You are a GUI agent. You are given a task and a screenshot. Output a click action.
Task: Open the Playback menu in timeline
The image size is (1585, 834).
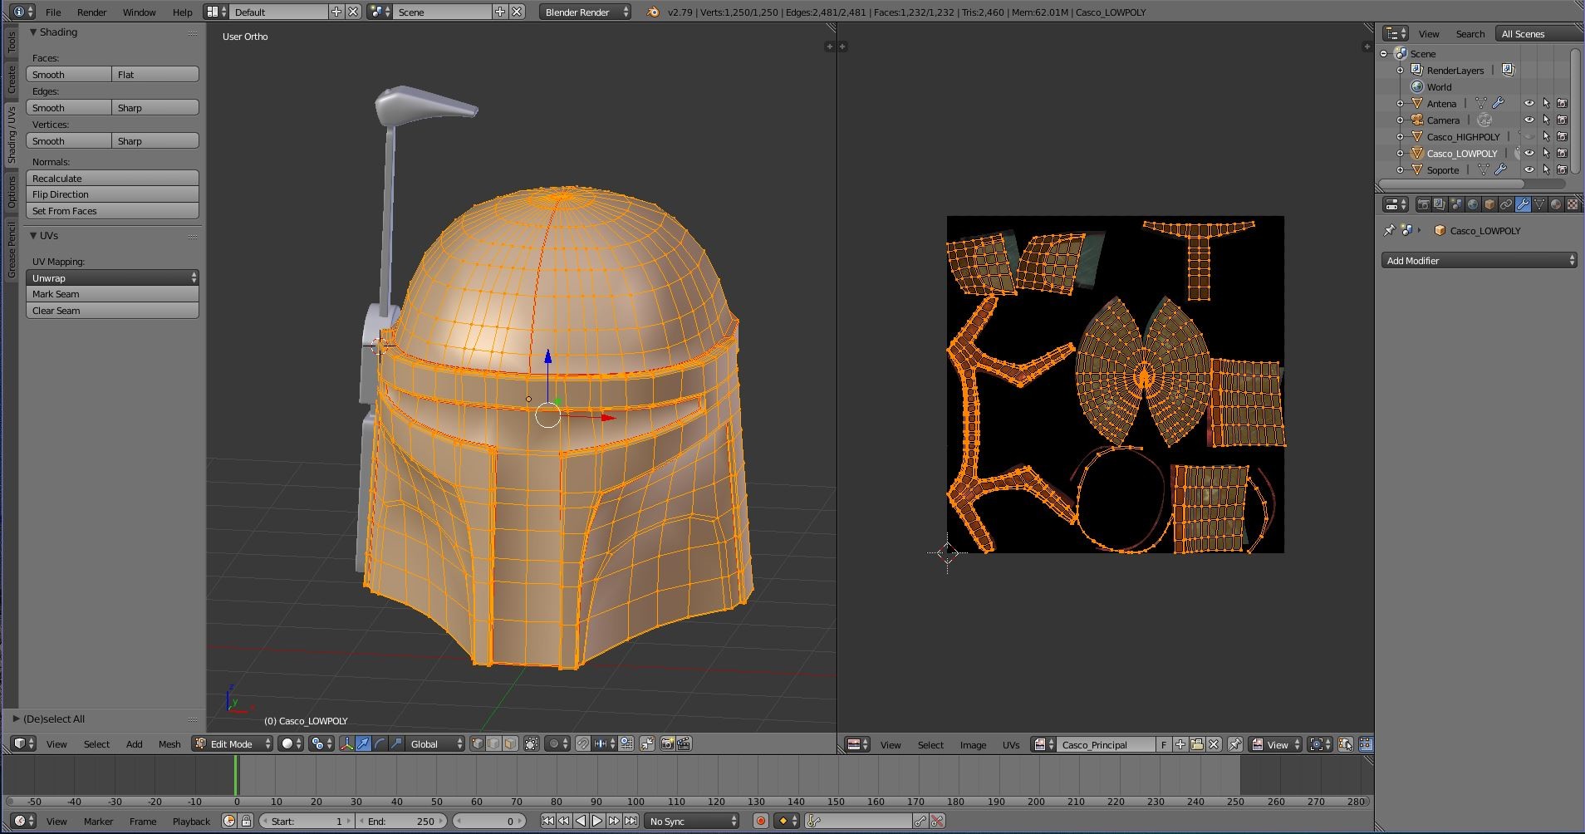coord(191,821)
